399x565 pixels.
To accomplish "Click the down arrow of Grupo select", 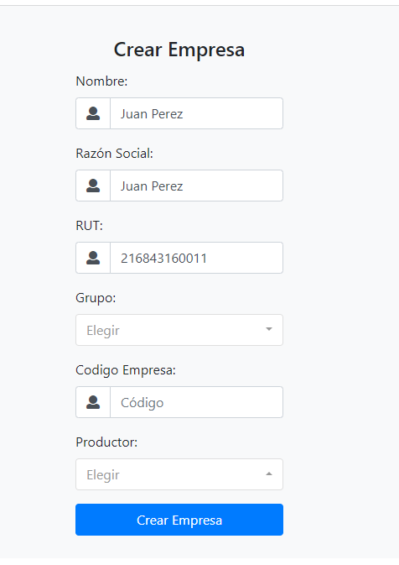I will [x=269, y=329].
